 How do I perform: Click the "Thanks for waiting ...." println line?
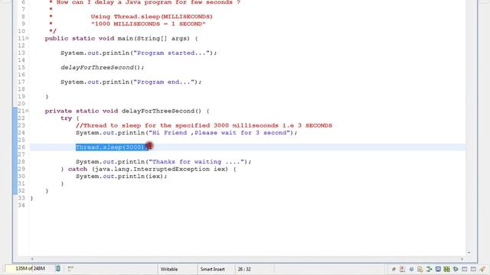(163, 161)
